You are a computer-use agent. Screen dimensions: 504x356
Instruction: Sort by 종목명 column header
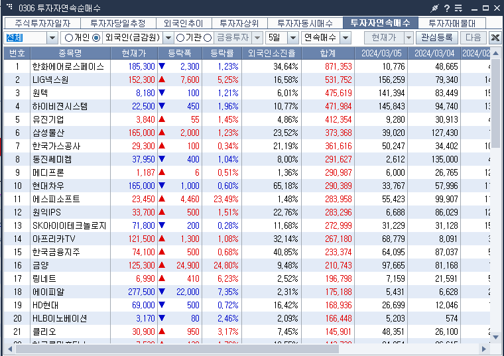[x=70, y=53]
